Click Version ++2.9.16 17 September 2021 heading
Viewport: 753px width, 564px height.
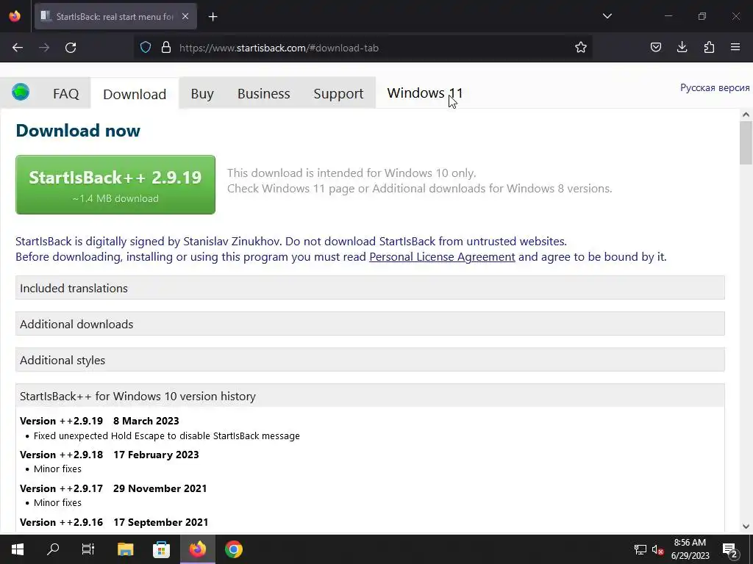[x=114, y=522]
